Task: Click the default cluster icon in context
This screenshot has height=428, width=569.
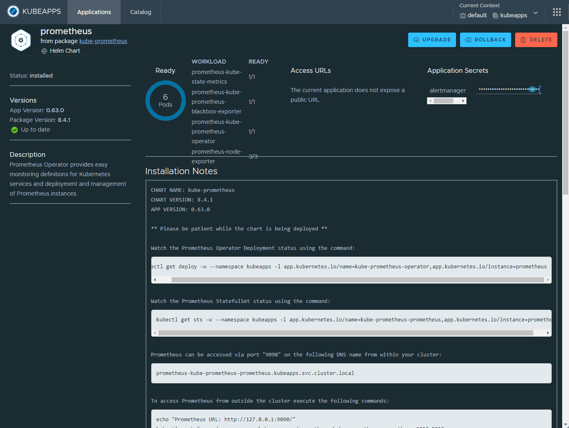Action: [x=463, y=16]
